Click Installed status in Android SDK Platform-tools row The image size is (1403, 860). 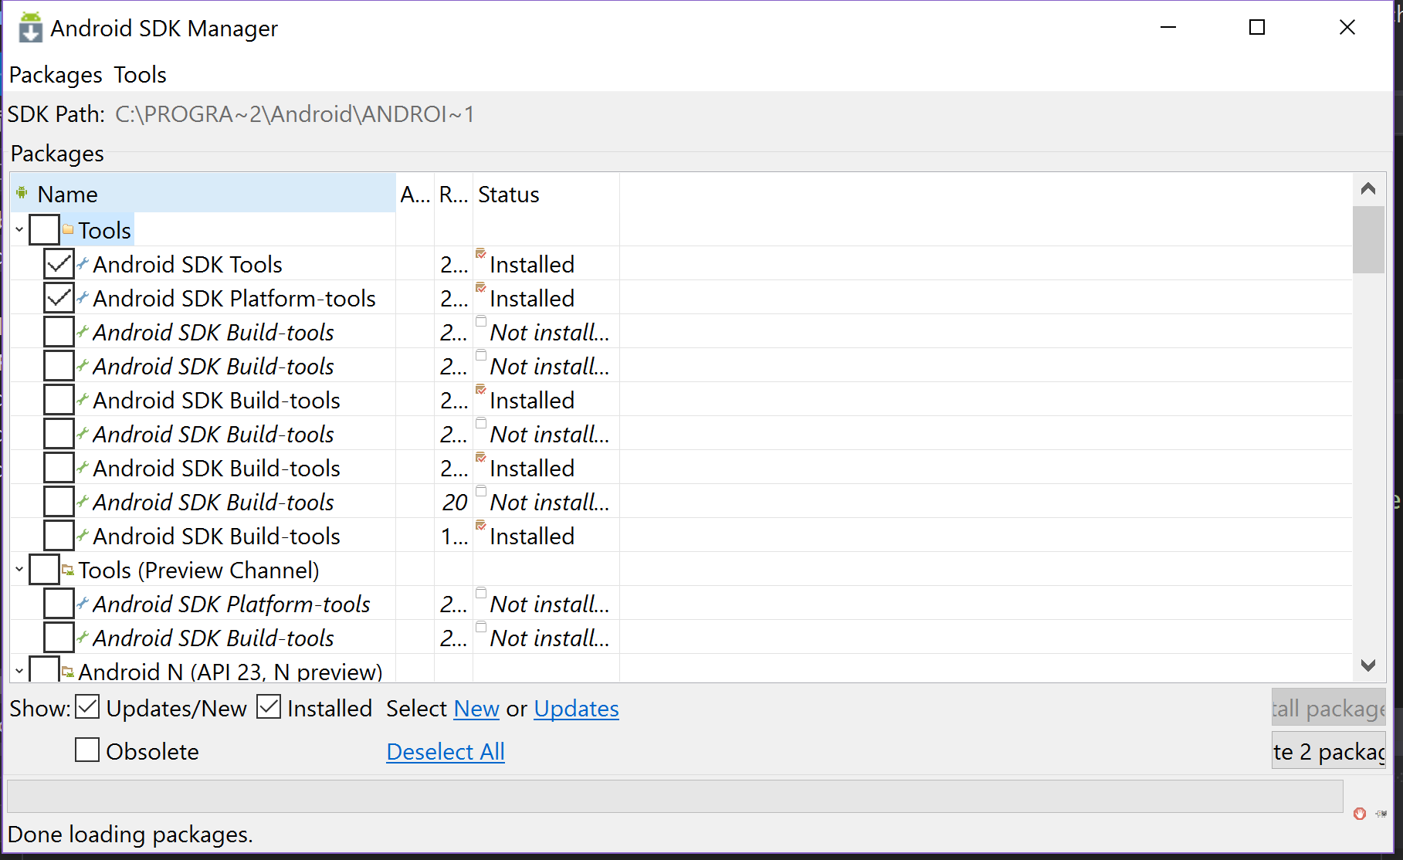(532, 298)
